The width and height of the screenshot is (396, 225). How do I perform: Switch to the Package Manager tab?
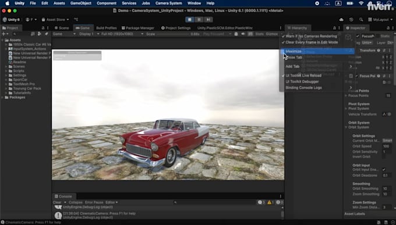tap(138, 28)
